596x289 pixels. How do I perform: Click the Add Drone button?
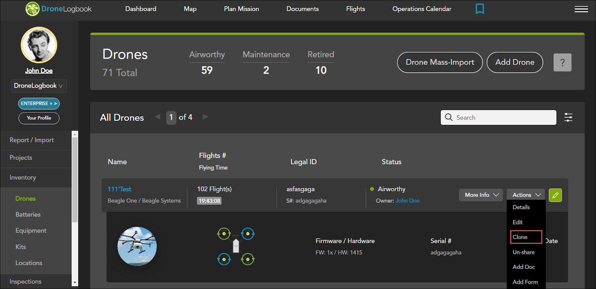[515, 62]
